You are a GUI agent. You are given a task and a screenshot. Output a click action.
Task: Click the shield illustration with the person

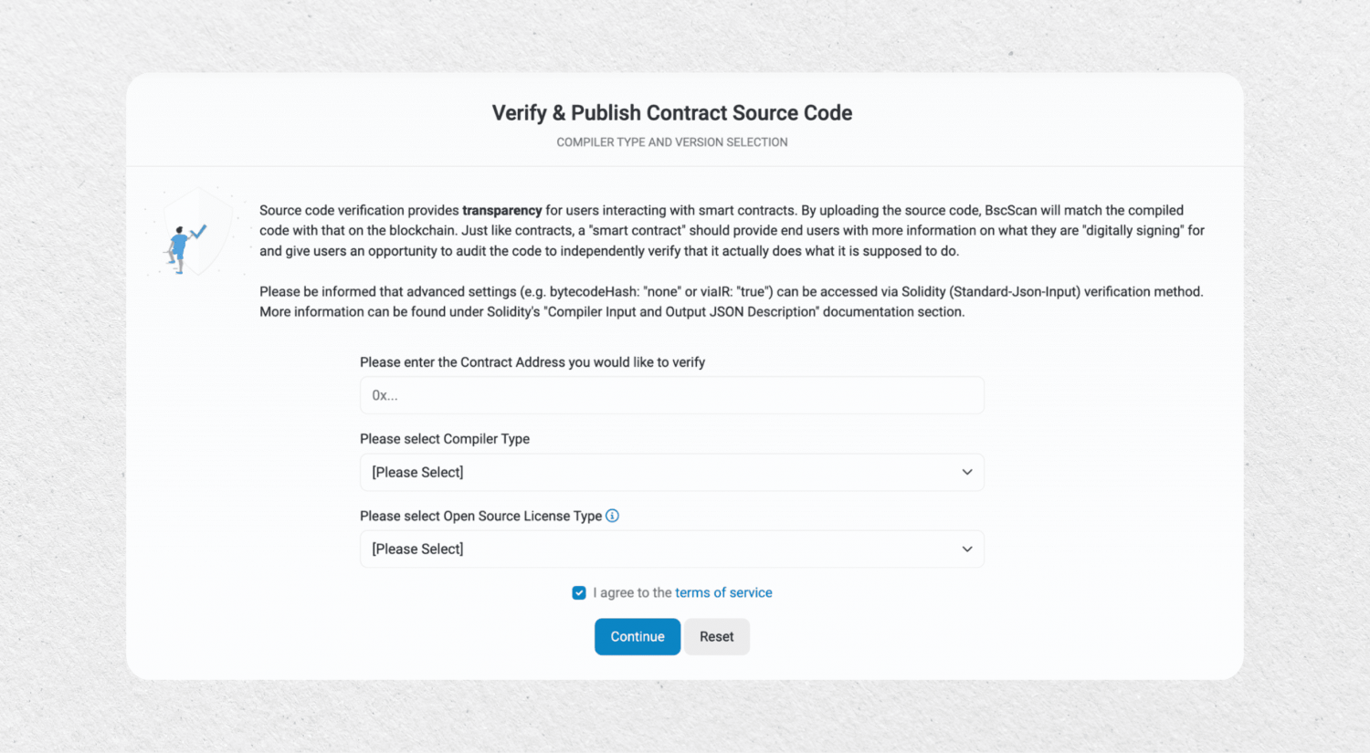click(190, 235)
